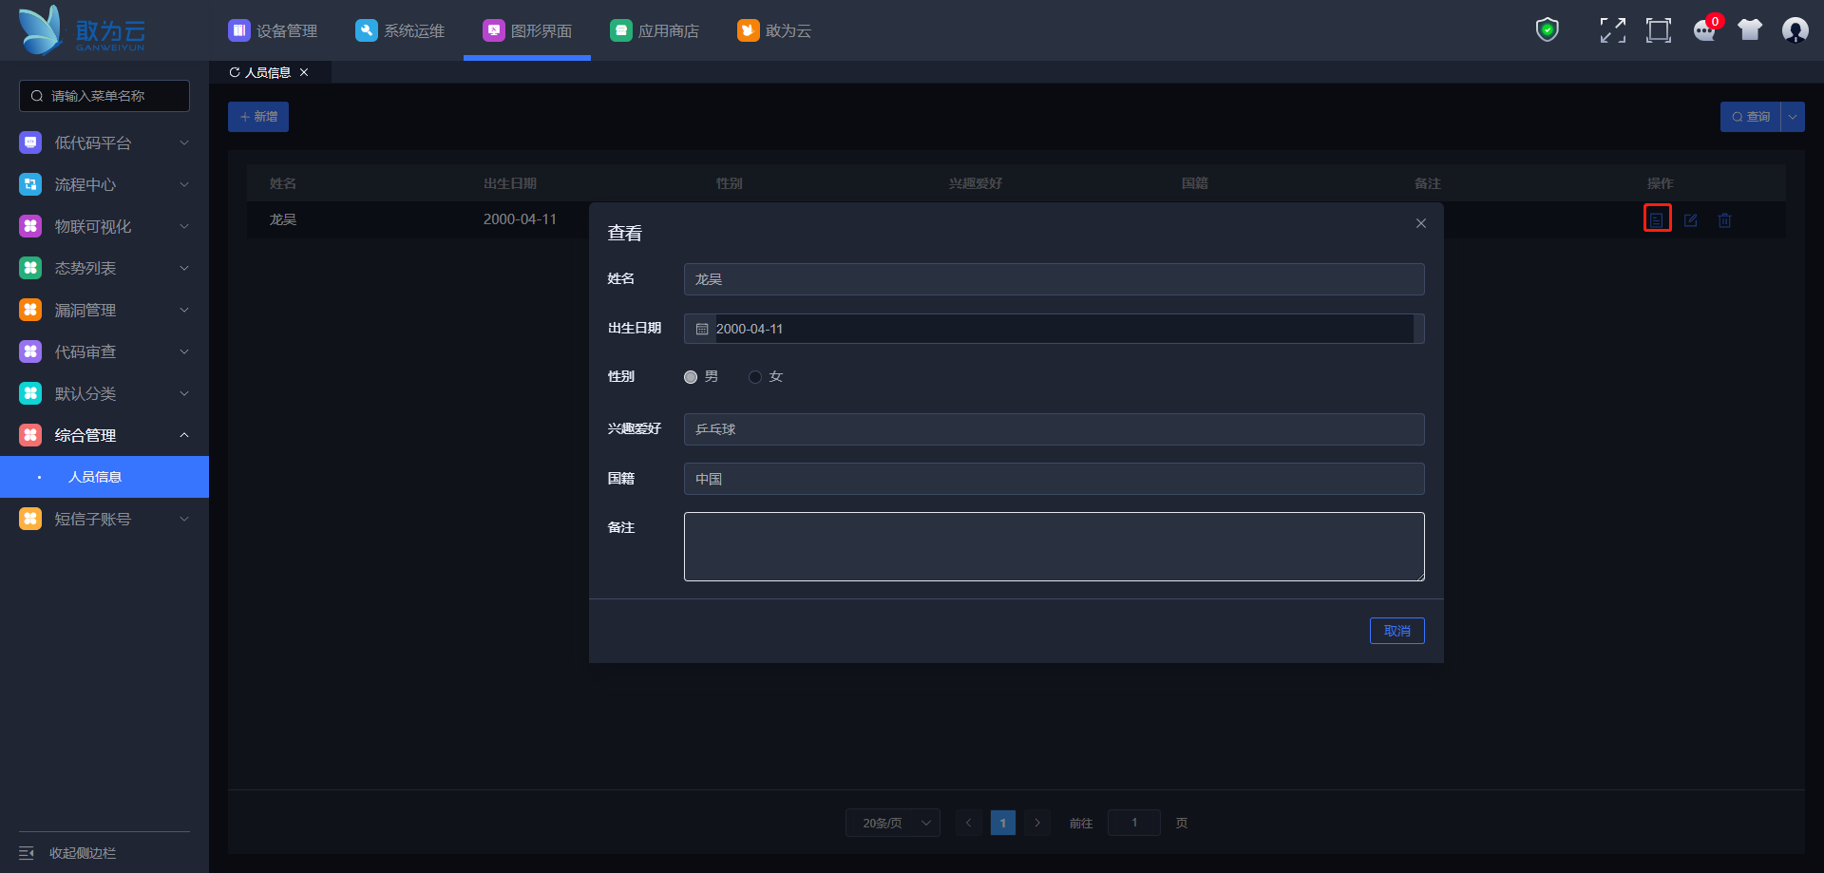The image size is (1824, 873).
Task: Click the 低代码平台 sidebar icon
Action: [x=30, y=142]
